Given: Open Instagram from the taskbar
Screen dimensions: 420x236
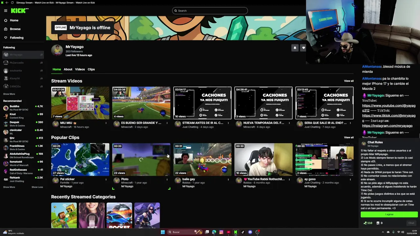Looking at the screenshot, I should pos(221,232).
